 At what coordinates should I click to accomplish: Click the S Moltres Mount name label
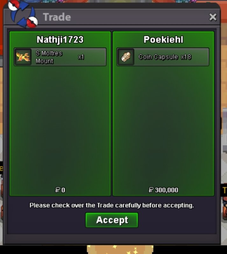point(49,57)
